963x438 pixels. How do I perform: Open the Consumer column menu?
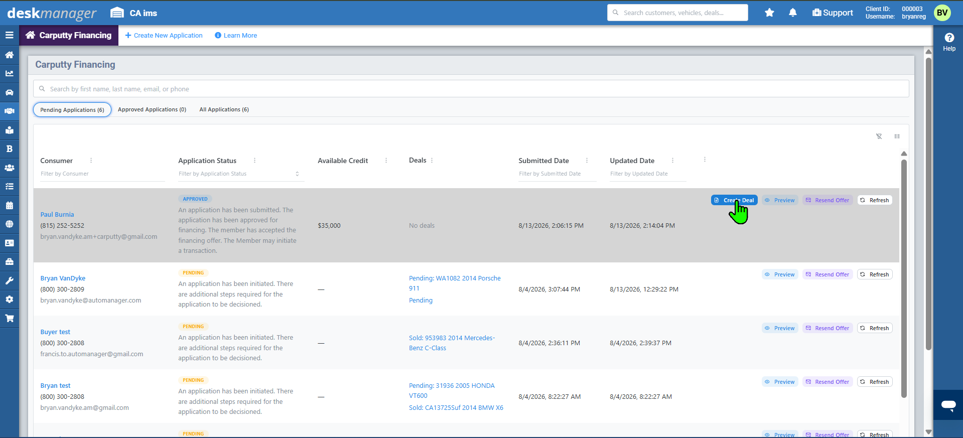(x=91, y=161)
